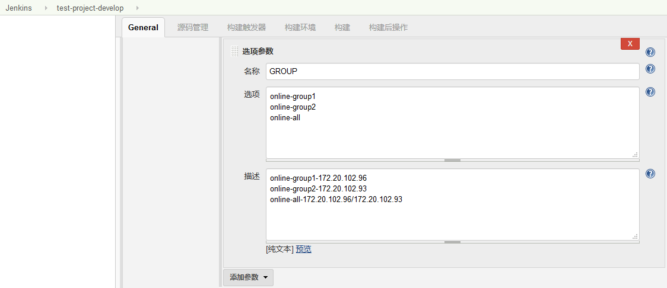Expand the breadcrumb arrow after Jenkins
667x288 pixels.
46,8
